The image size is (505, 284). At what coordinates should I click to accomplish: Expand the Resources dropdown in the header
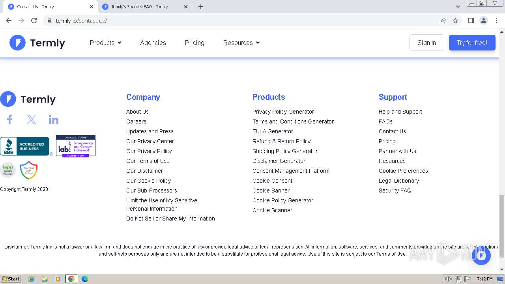click(x=241, y=43)
